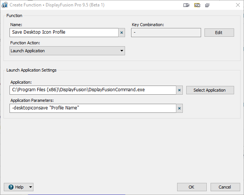Cancel creating the function
This screenshot has height=195, width=244.
[x=224, y=187]
